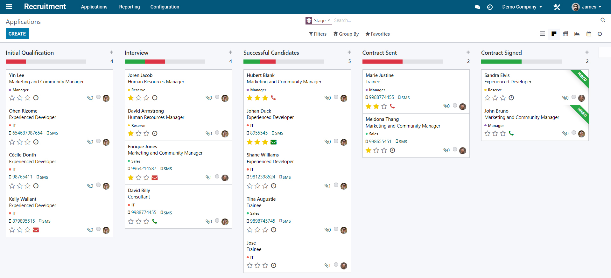Add a card in Contract Signed column
Screen dimensions: 611x278
pyautogui.click(x=587, y=52)
